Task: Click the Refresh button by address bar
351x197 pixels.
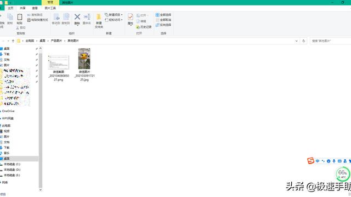Action: click(x=303, y=41)
